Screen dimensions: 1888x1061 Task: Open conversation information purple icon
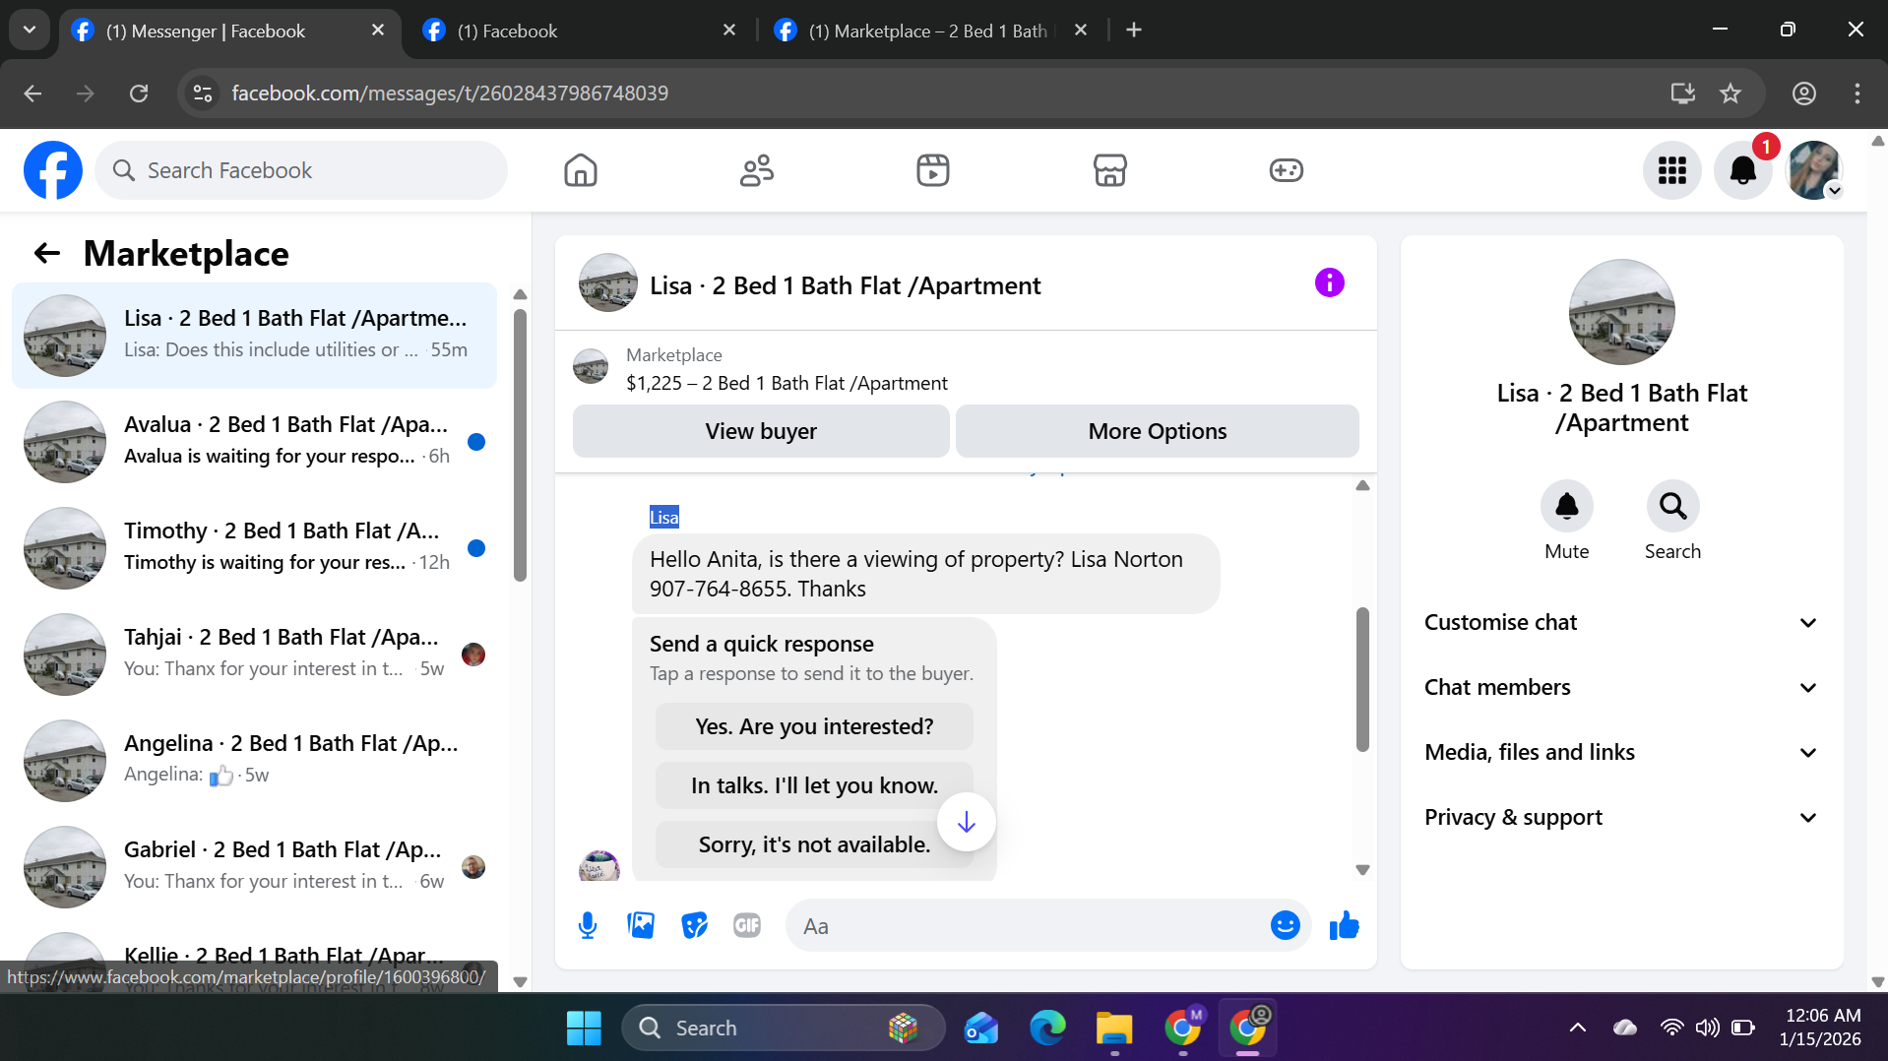[x=1330, y=283]
